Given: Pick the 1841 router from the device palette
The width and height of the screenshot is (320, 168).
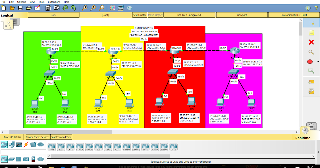Looking at the screenshot, I should pyautogui.click(x=145, y=147).
